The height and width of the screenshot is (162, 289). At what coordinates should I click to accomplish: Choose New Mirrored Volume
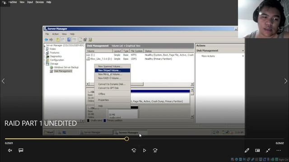(x=112, y=74)
